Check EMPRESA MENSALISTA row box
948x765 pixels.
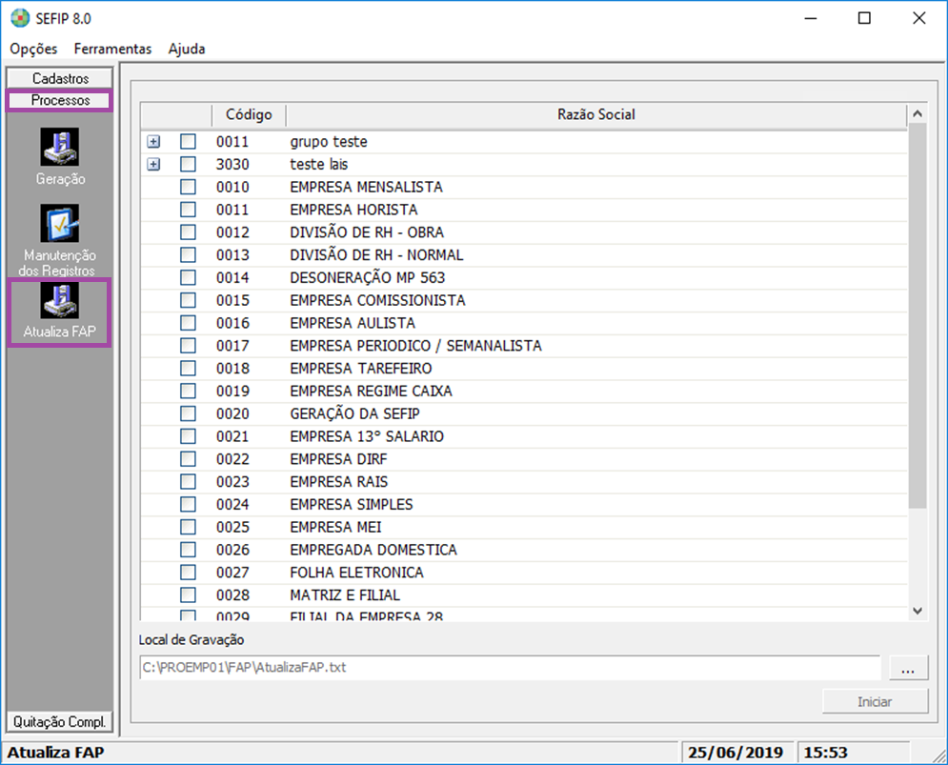pos(188,187)
